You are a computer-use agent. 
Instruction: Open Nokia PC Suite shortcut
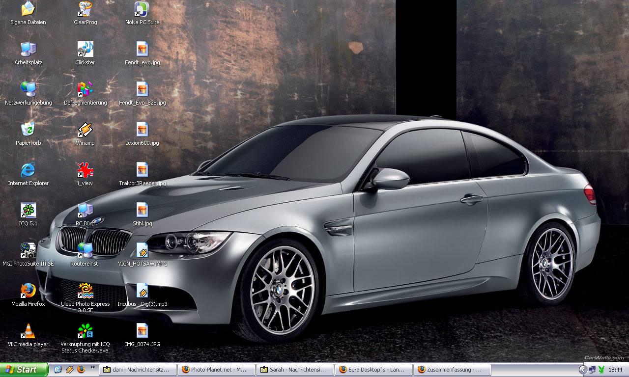click(x=142, y=9)
